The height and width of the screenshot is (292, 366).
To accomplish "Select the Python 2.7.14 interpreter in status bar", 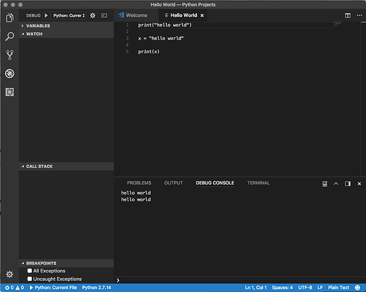I will 96,288.
